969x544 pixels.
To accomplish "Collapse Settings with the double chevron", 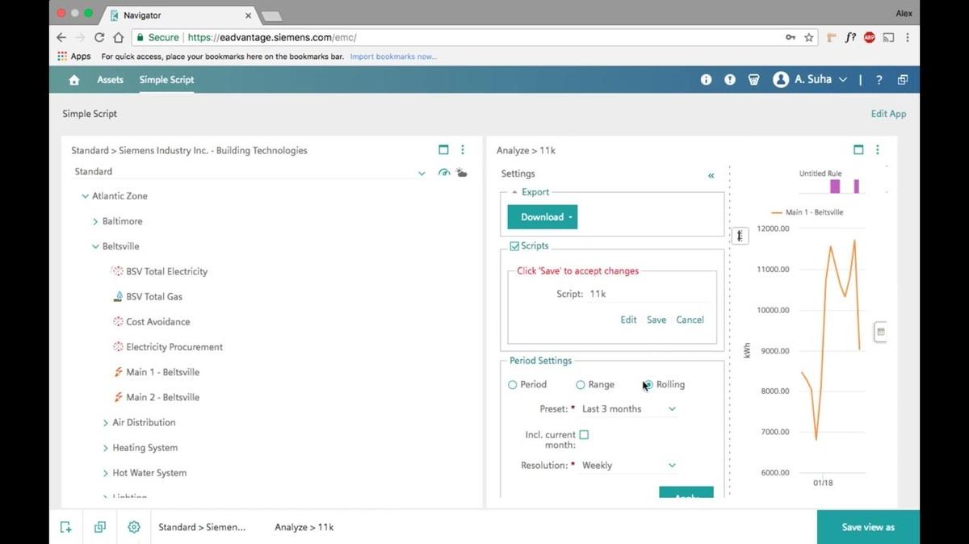I will 711,175.
